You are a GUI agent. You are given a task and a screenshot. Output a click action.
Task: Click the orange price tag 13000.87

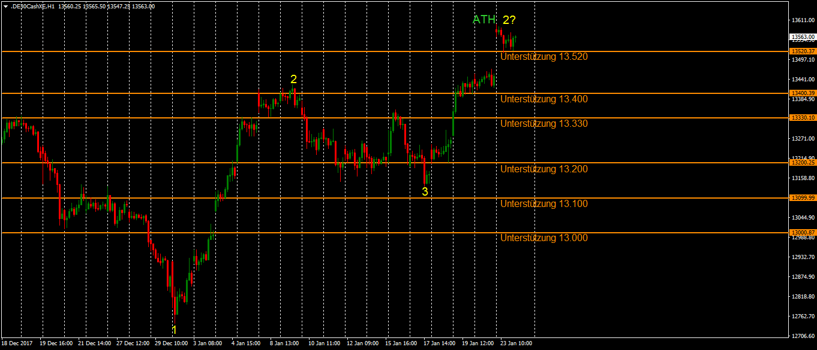point(802,233)
